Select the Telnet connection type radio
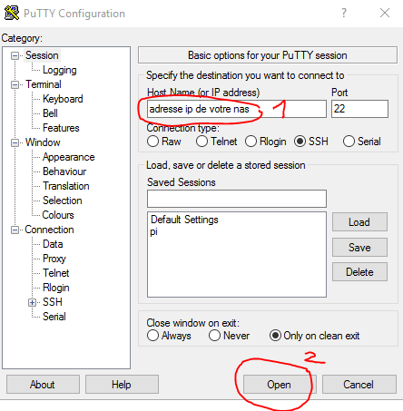 (x=201, y=142)
